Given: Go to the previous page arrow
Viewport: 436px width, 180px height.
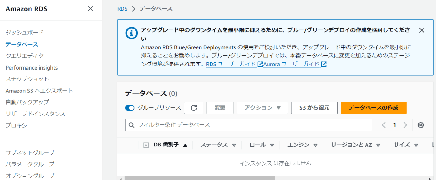Looking at the screenshot, I should point(384,125).
